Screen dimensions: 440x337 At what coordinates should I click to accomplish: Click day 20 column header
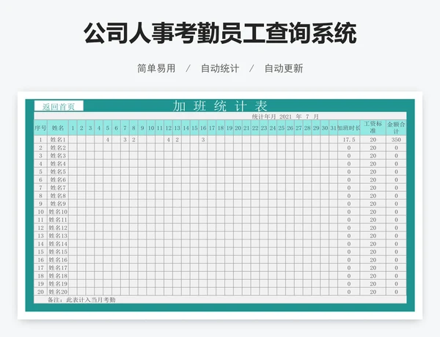pyautogui.click(x=238, y=128)
